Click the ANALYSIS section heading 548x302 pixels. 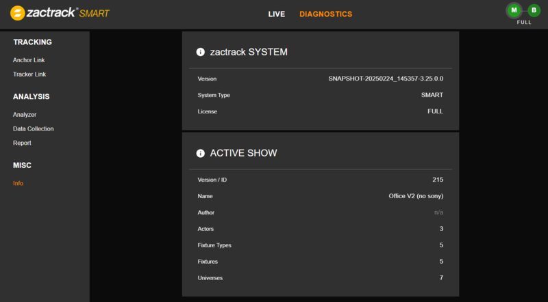[31, 96]
